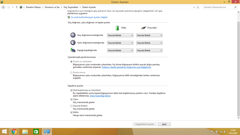Open sleep button plugged-in dropdown
Image resolution: width=240 pixels, height=135 pixels.
click(149, 43)
